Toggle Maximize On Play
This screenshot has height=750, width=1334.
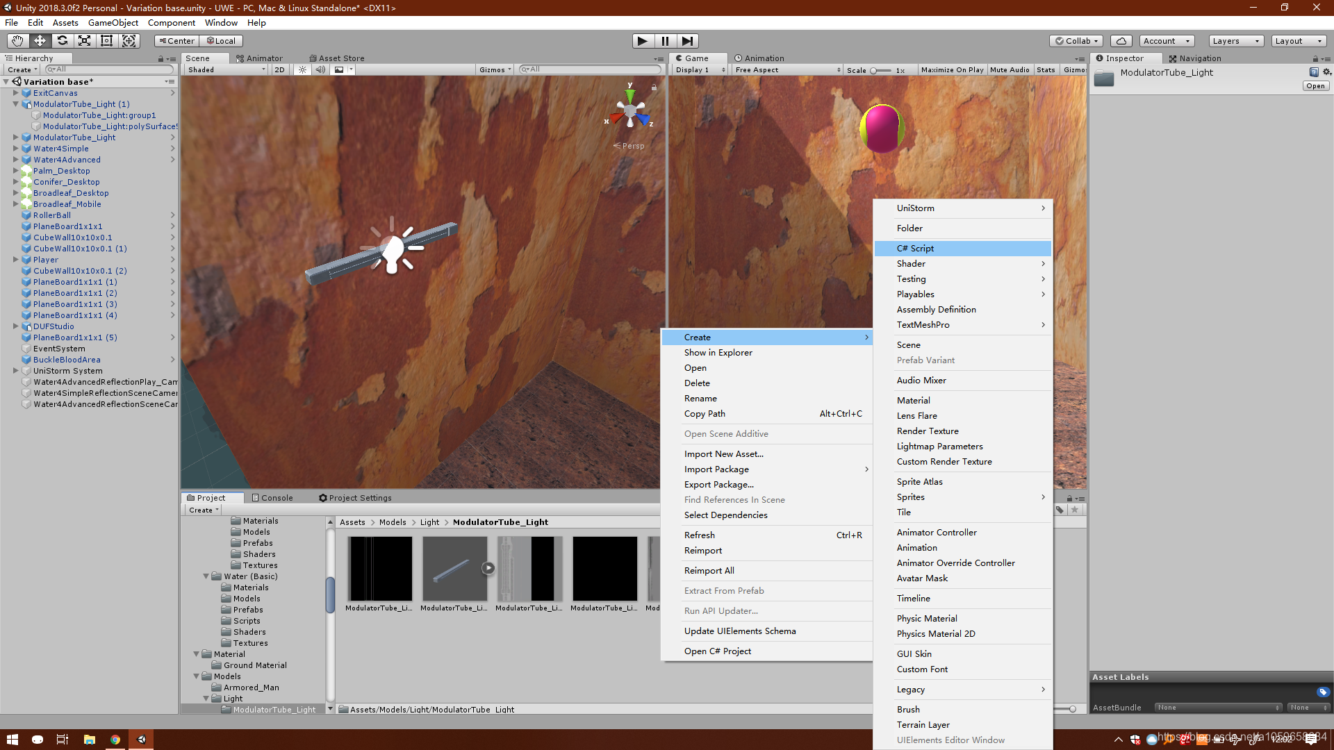[x=952, y=69]
